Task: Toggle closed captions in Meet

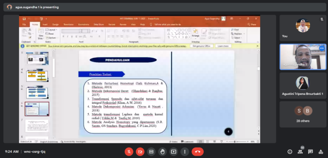Action: (151, 152)
